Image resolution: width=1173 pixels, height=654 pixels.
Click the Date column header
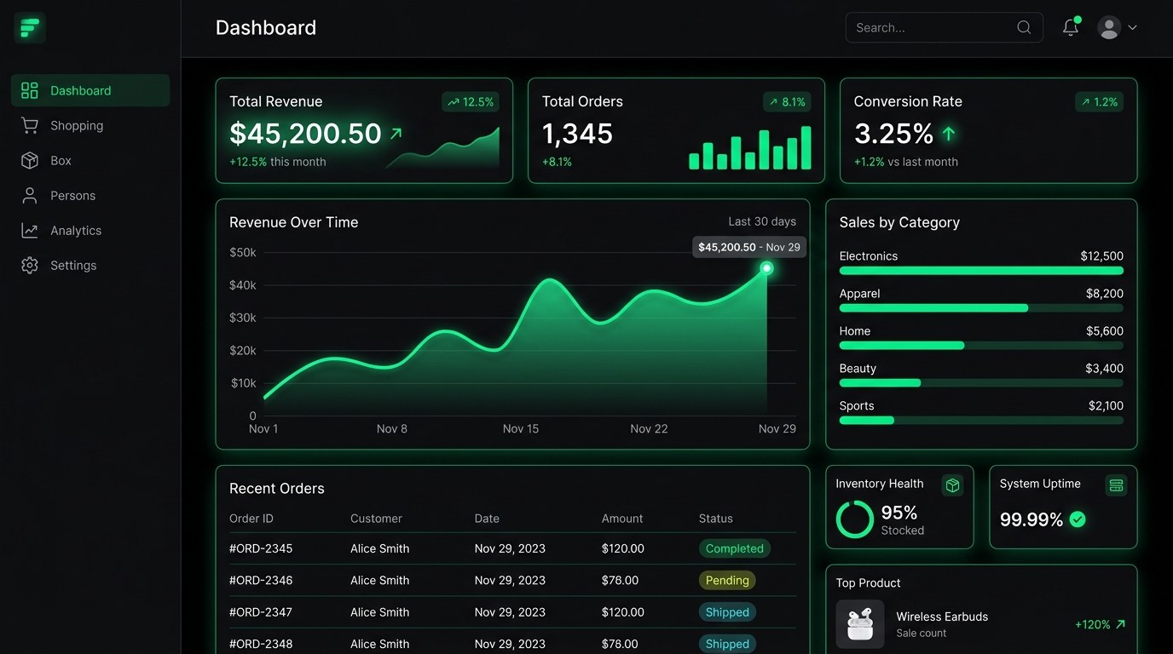pyautogui.click(x=487, y=518)
